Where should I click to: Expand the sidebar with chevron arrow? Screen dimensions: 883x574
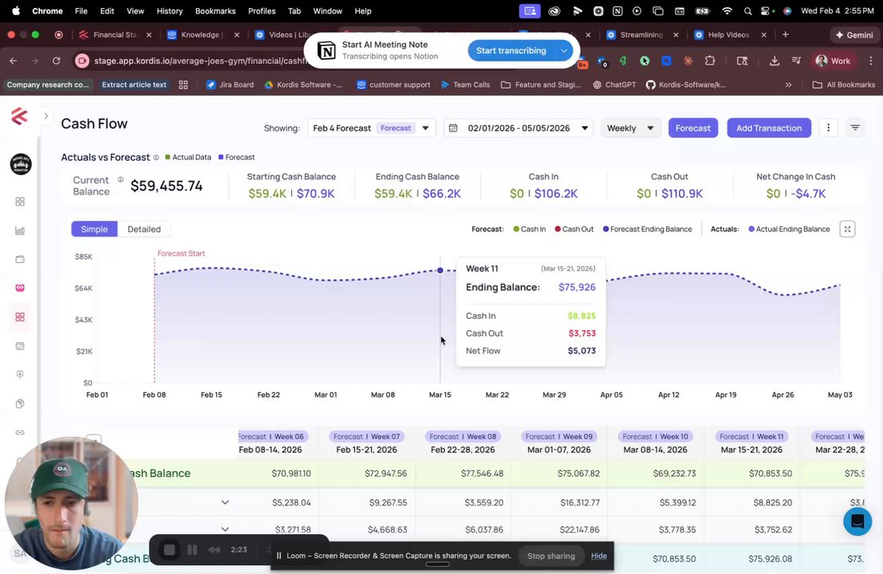pos(46,116)
